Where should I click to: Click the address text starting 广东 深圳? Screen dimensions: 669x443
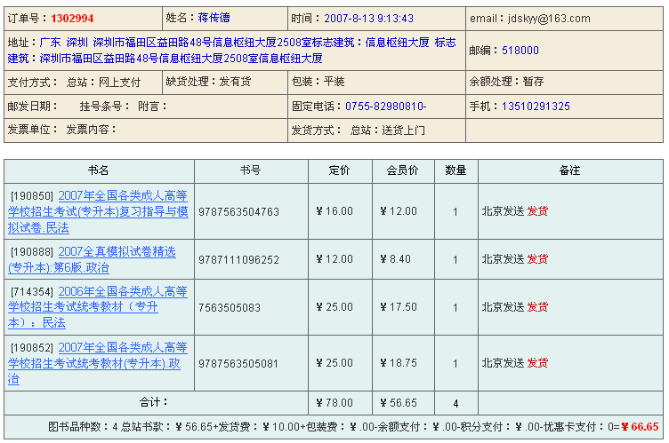click(232, 51)
